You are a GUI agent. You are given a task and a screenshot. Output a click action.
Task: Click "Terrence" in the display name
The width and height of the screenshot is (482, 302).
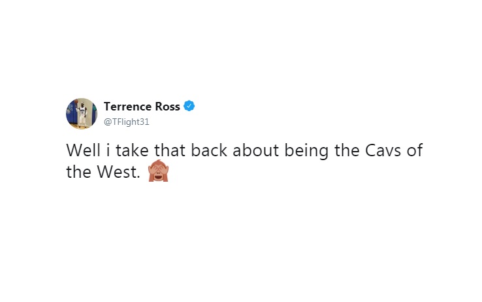(127, 107)
